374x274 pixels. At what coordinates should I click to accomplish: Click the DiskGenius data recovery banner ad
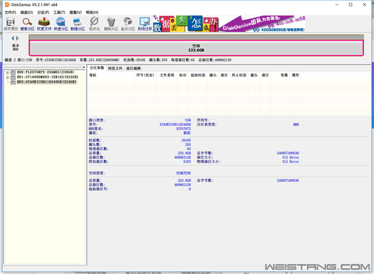click(229, 24)
